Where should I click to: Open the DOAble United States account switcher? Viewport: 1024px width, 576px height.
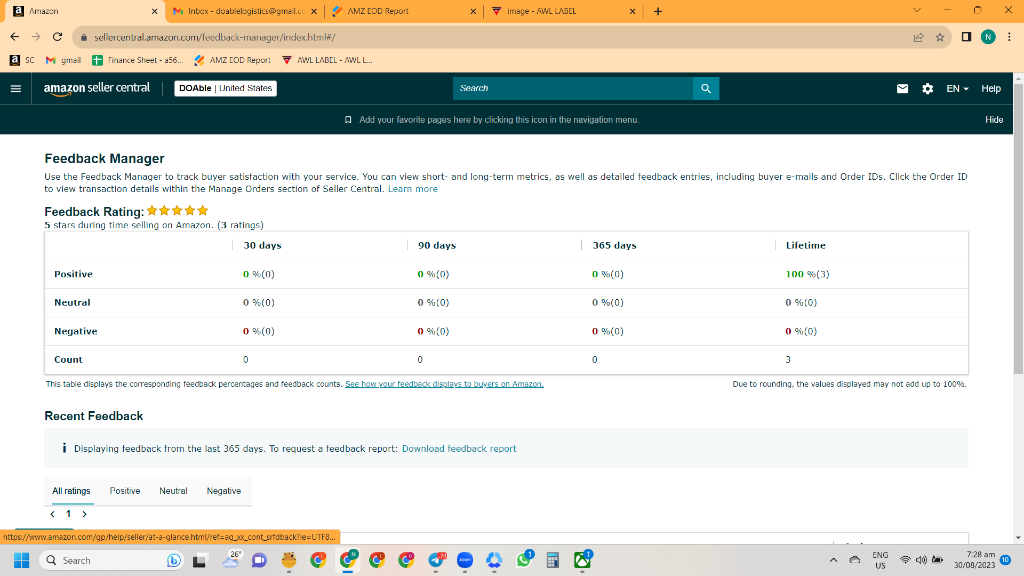tap(226, 89)
